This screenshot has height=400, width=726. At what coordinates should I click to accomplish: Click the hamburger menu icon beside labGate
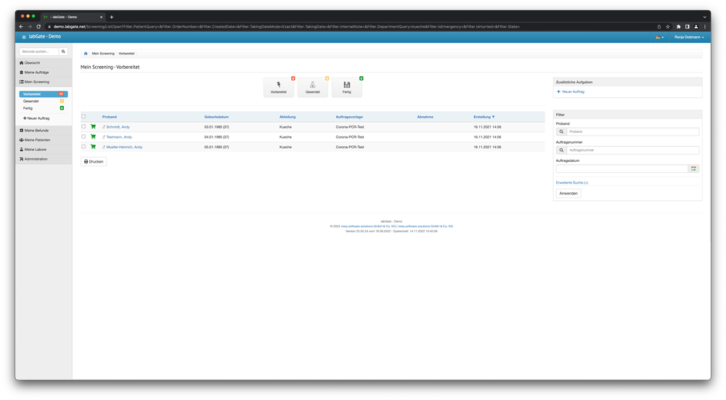(23, 36)
